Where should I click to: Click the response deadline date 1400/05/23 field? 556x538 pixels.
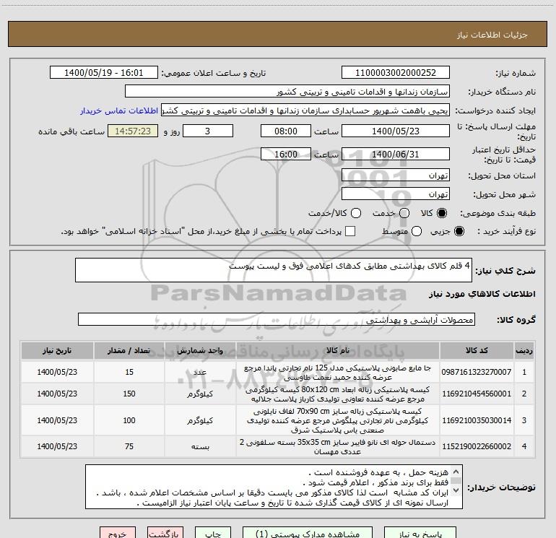[396, 131]
